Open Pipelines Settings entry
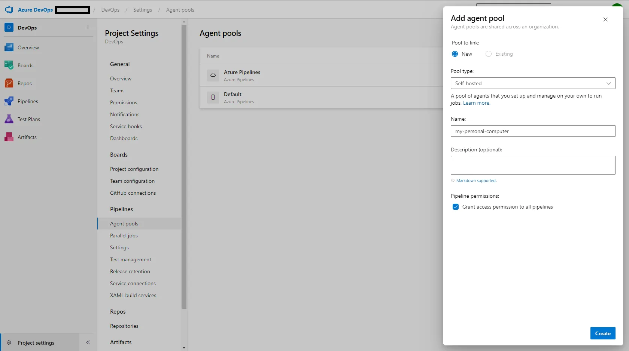Viewport: 629px width, 351px height. 119,247
